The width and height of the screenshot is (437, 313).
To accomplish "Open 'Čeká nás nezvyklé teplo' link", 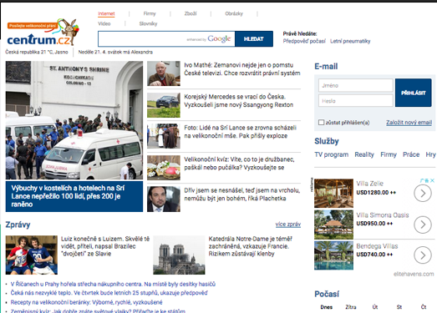I will [109, 293].
